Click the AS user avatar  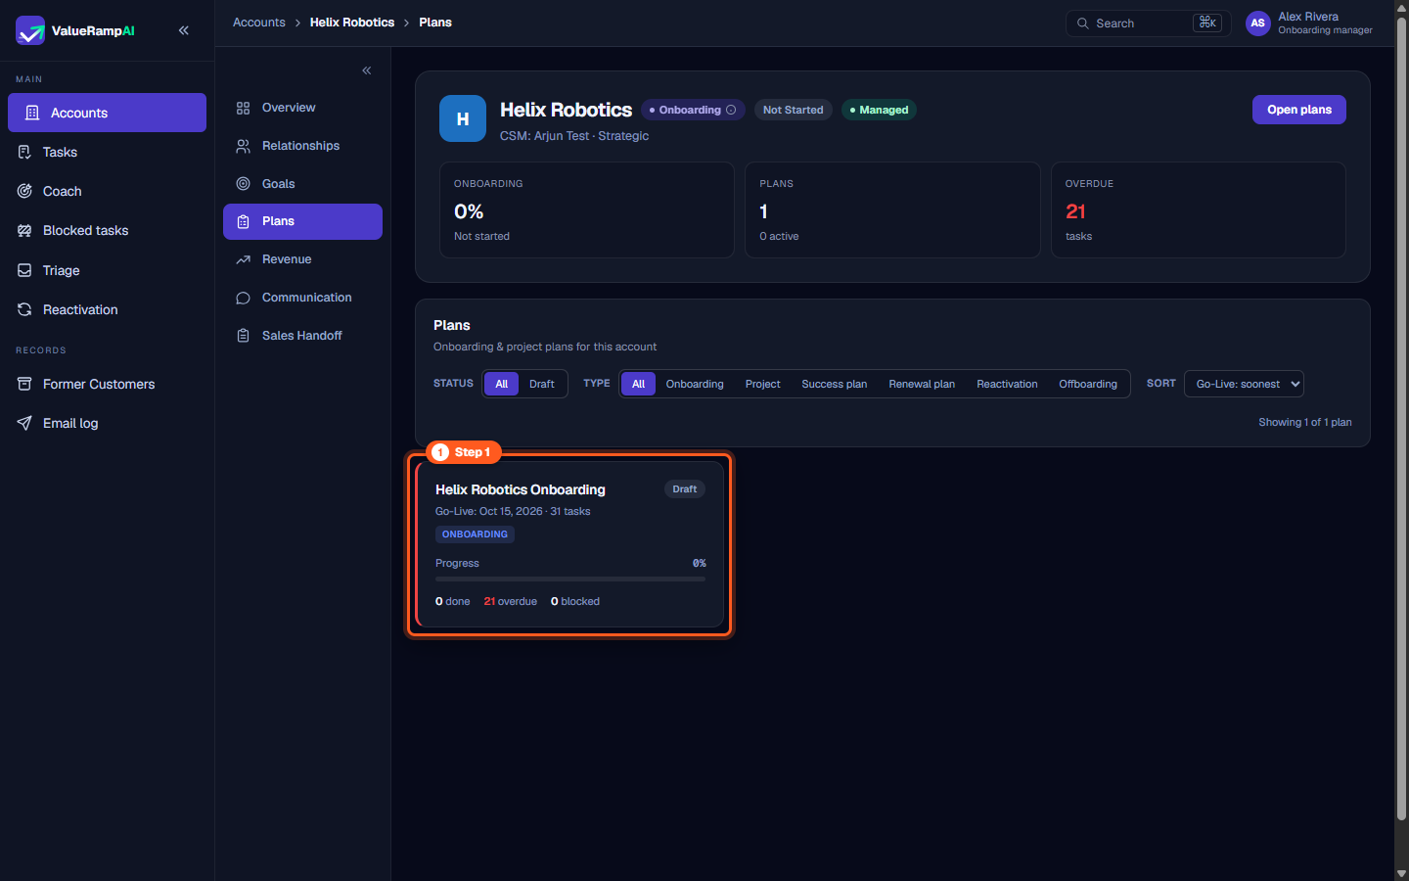pos(1258,23)
